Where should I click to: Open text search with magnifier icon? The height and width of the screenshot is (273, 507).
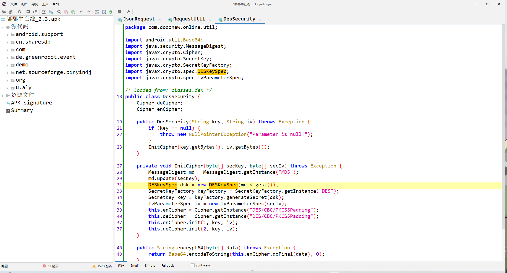(59, 12)
